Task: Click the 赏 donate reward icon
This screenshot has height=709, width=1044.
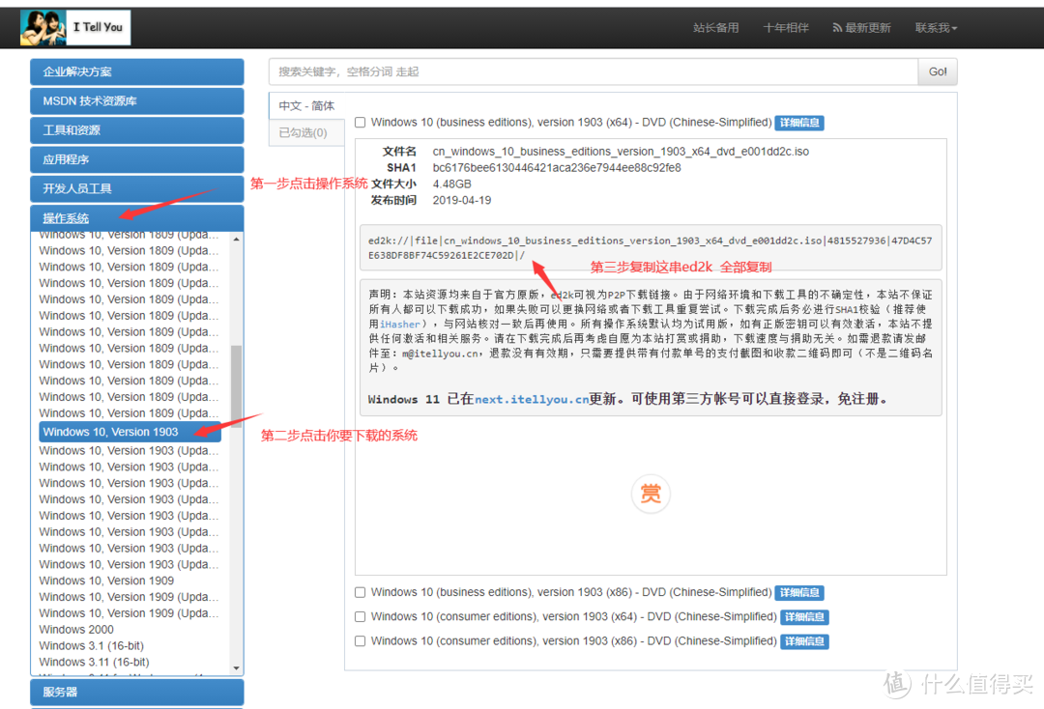Action: click(x=651, y=494)
